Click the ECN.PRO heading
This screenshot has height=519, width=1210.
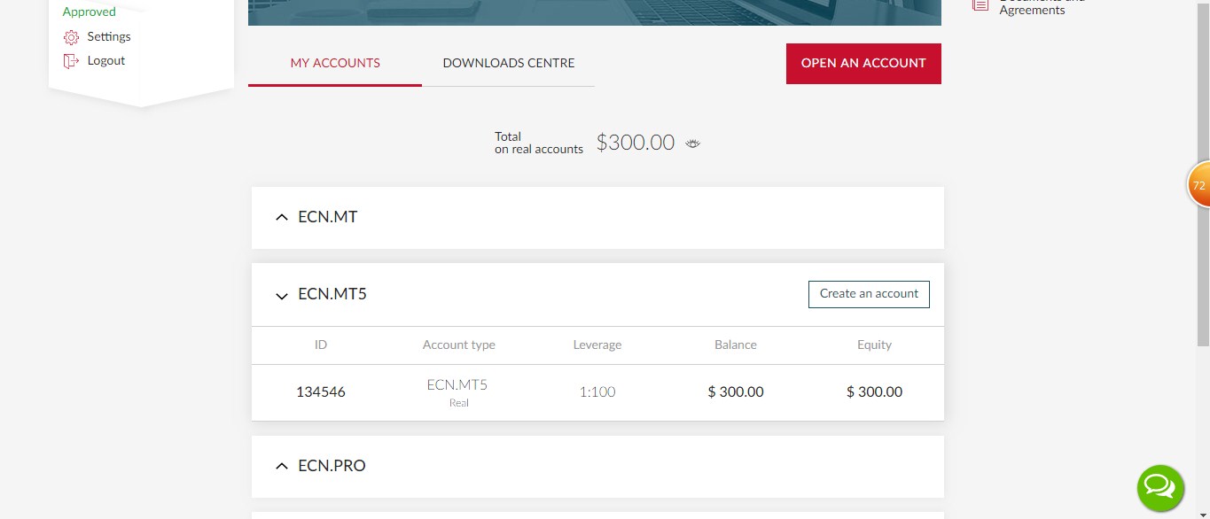332,466
